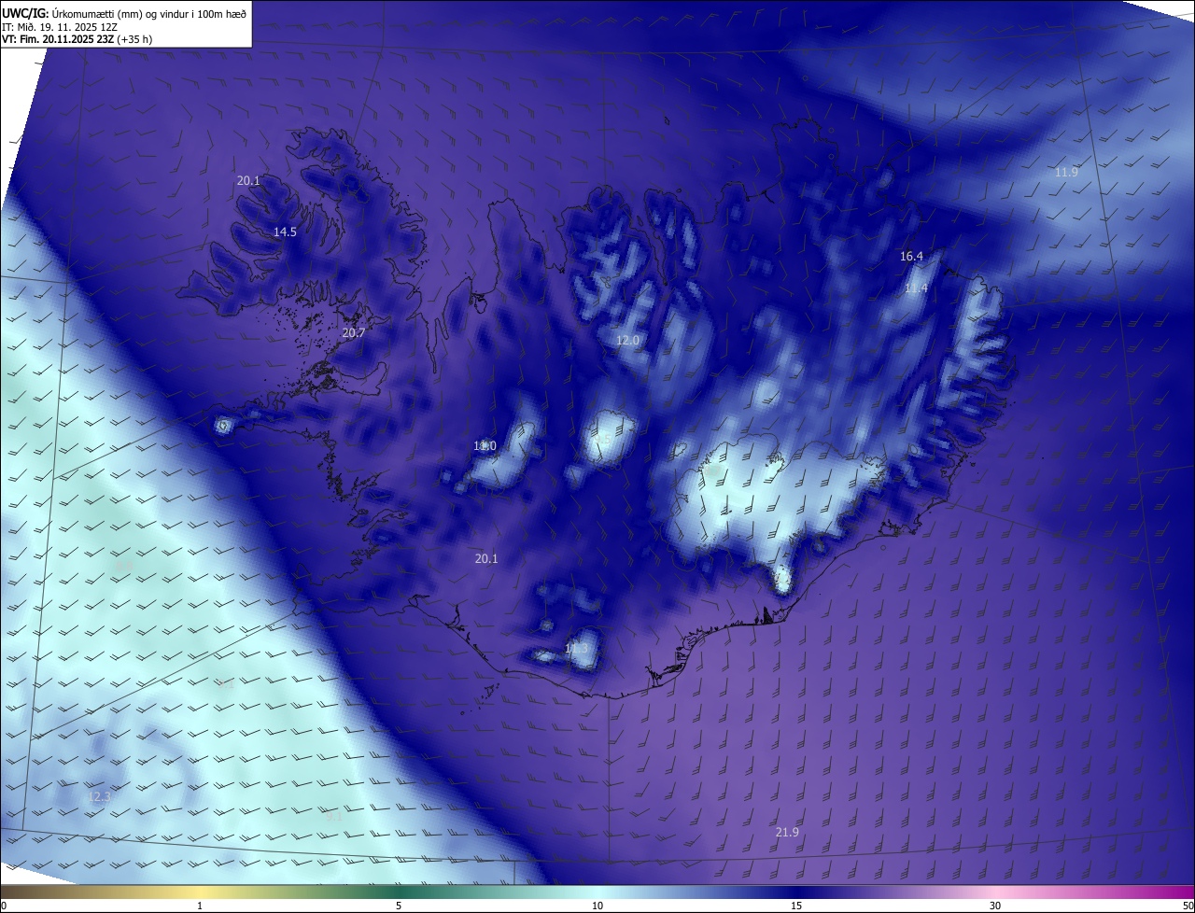Click the 11.4 value below 16.4
Screen dimensions: 1195x913
[x=916, y=288]
